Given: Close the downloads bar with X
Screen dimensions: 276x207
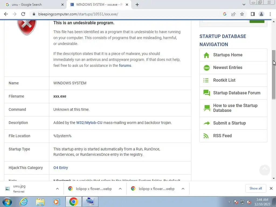Looking at the screenshot, I should (x=271, y=188).
